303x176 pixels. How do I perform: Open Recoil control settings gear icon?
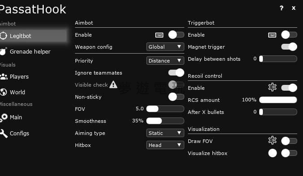tap(272, 87)
